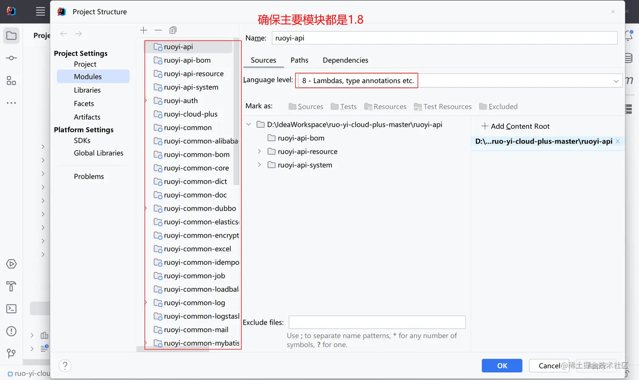Image resolution: width=639 pixels, height=380 pixels.
Task: Open the Problems tool window icon
Action: pyautogui.click(x=11, y=331)
